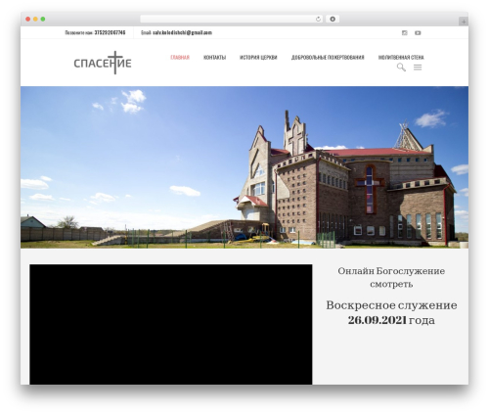
Task: Open История церкви menu item
Action: pos(258,58)
